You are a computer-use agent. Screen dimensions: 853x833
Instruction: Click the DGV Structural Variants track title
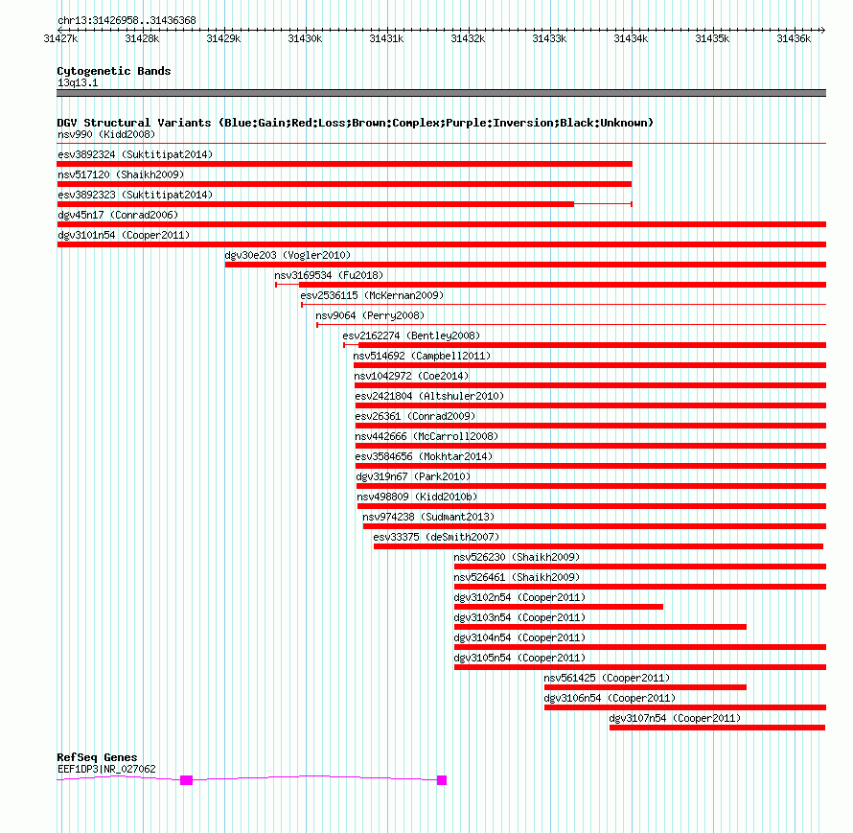[x=356, y=123]
